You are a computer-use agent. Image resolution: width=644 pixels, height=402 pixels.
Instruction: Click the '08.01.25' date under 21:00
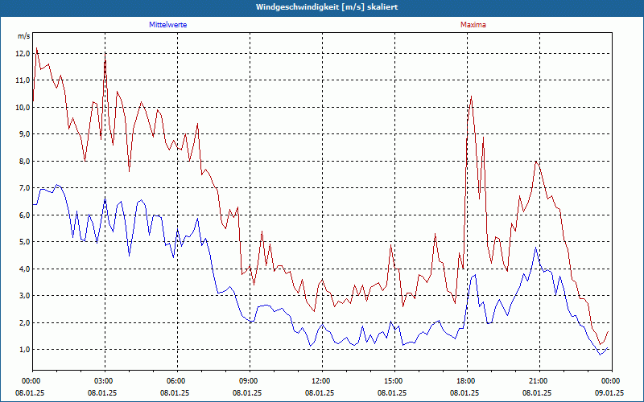pyautogui.click(x=537, y=392)
